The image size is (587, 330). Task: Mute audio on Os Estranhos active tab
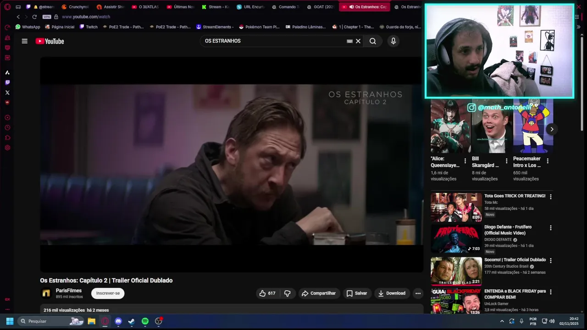pyautogui.click(x=351, y=7)
